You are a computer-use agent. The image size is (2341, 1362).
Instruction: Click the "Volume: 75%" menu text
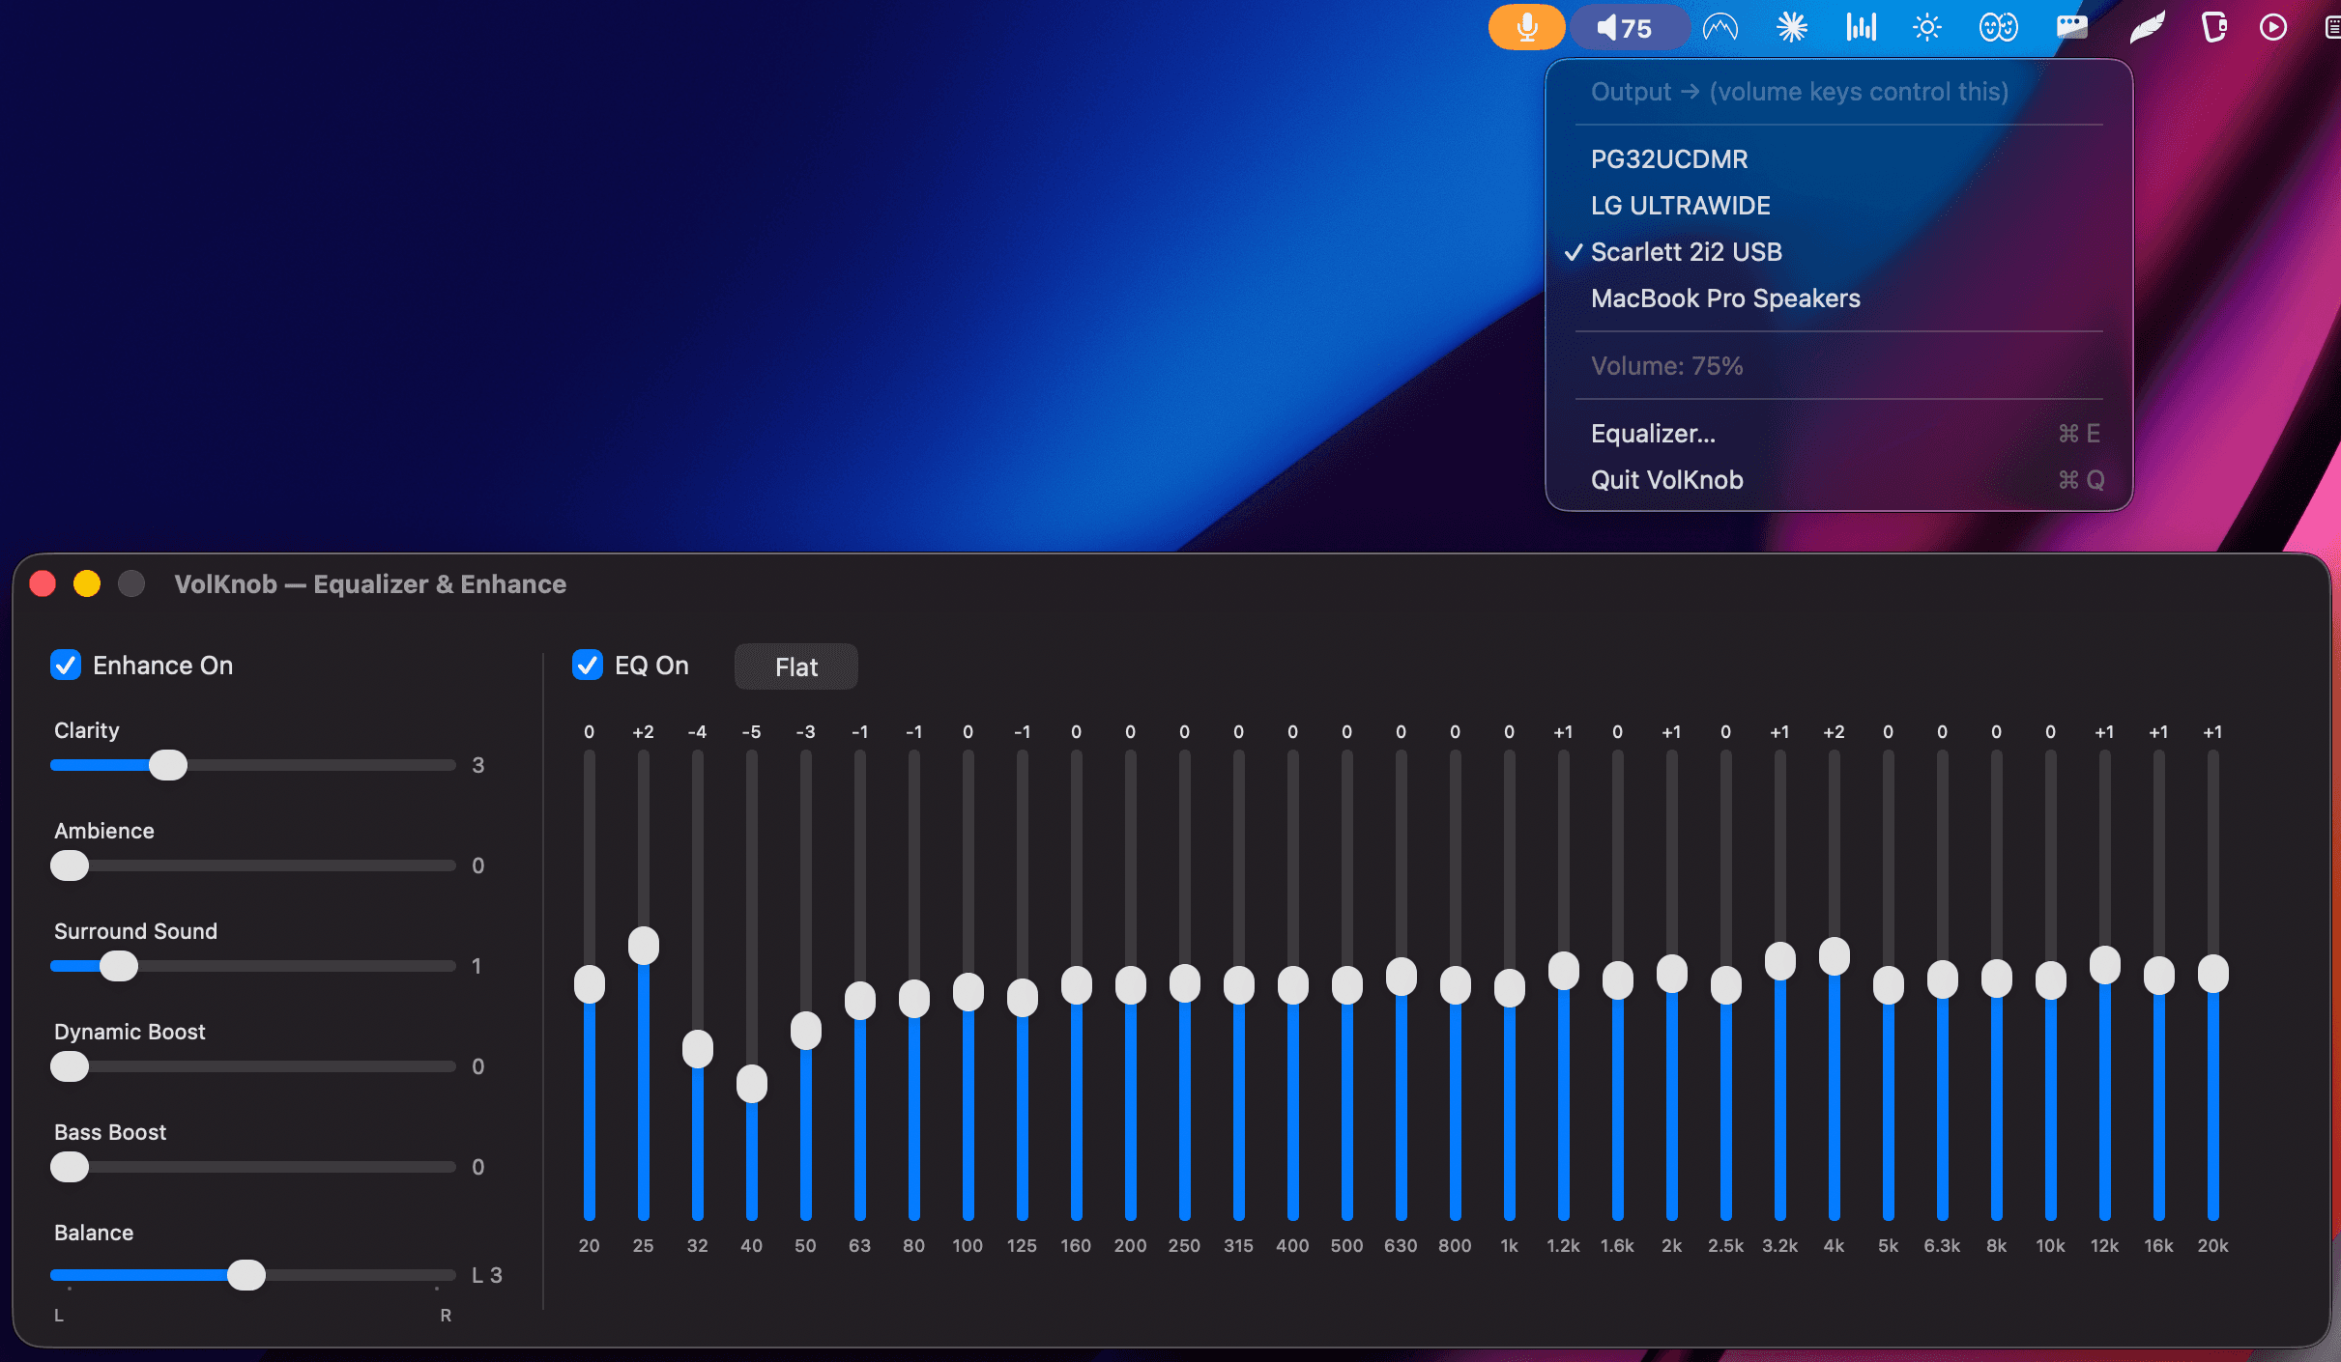[1667, 366]
